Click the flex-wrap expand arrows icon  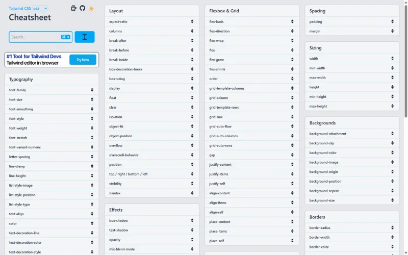click(x=292, y=41)
